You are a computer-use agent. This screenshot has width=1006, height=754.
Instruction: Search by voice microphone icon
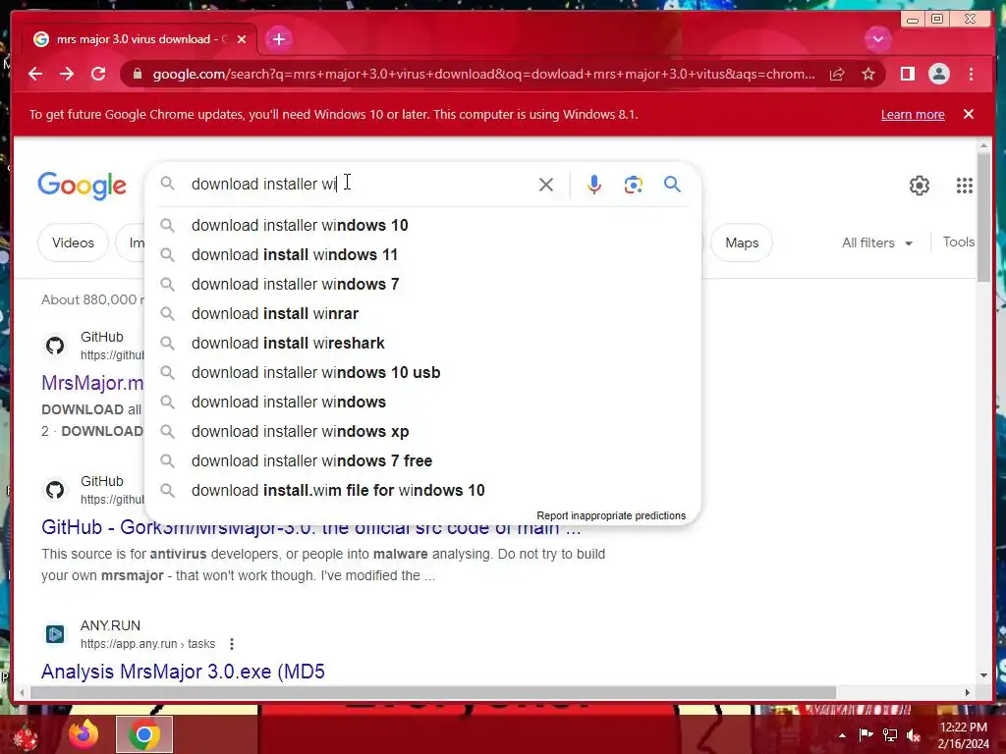[x=594, y=185]
